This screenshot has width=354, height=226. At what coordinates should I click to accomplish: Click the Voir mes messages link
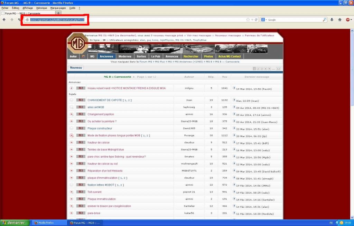point(199,36)
